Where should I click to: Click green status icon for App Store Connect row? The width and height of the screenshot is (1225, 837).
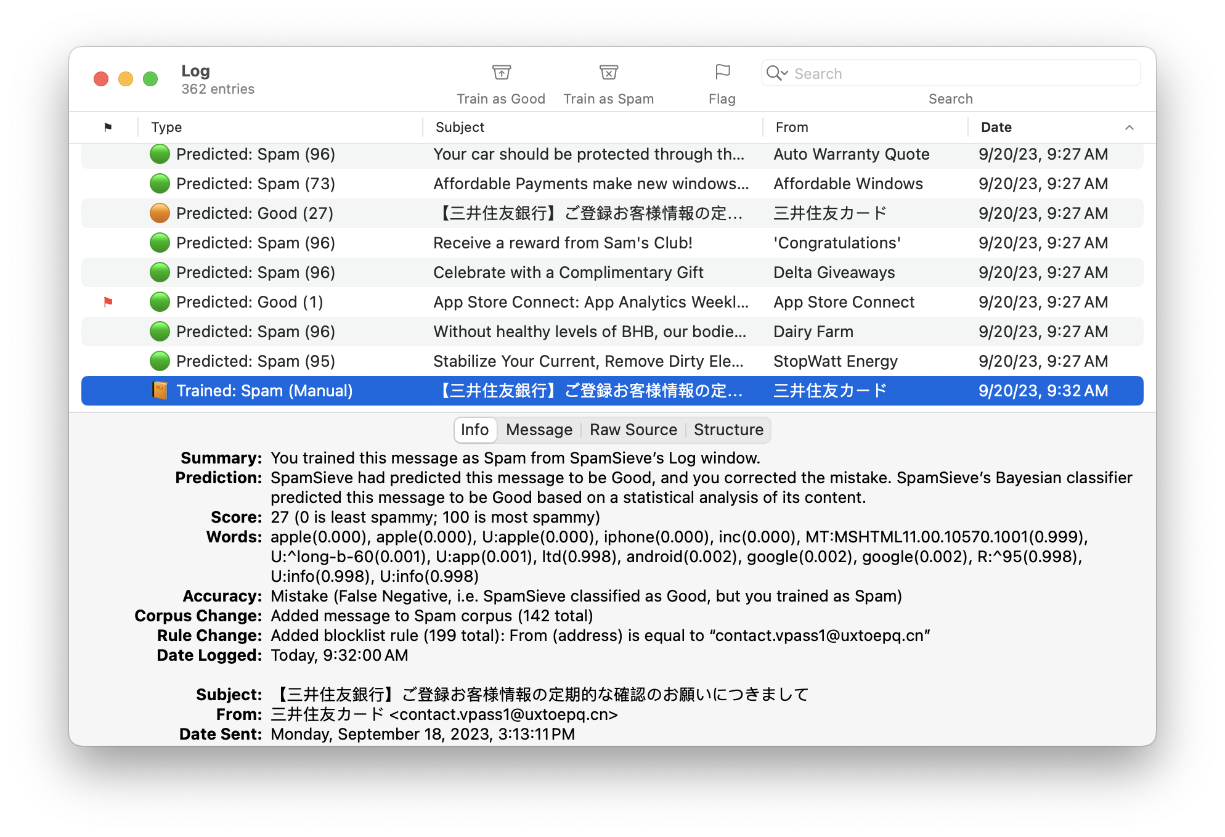(160, 302)
